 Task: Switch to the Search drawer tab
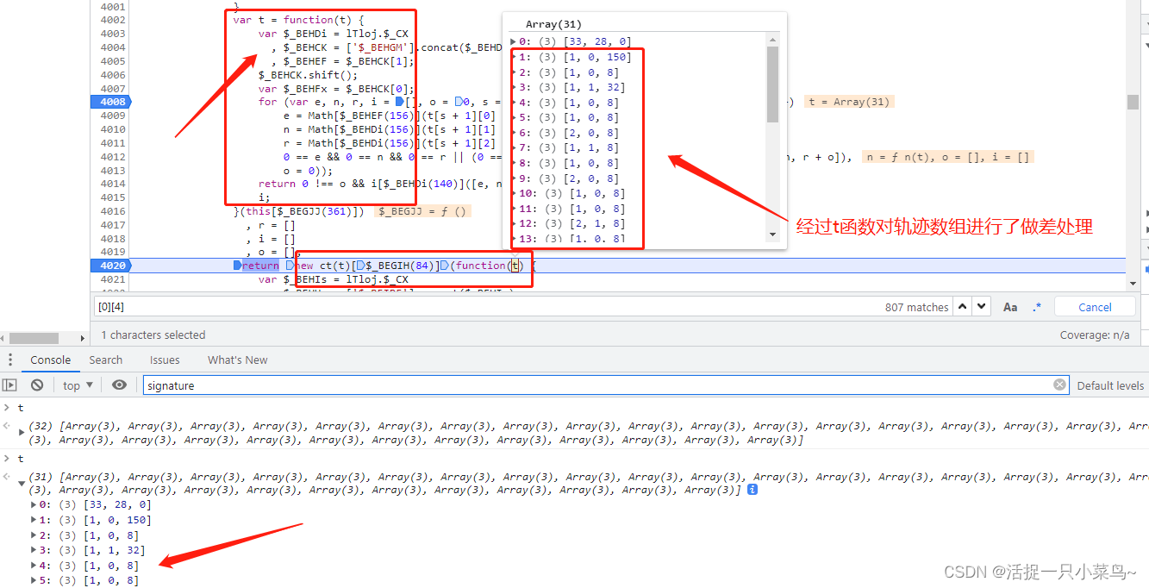(x=105, y=360)
